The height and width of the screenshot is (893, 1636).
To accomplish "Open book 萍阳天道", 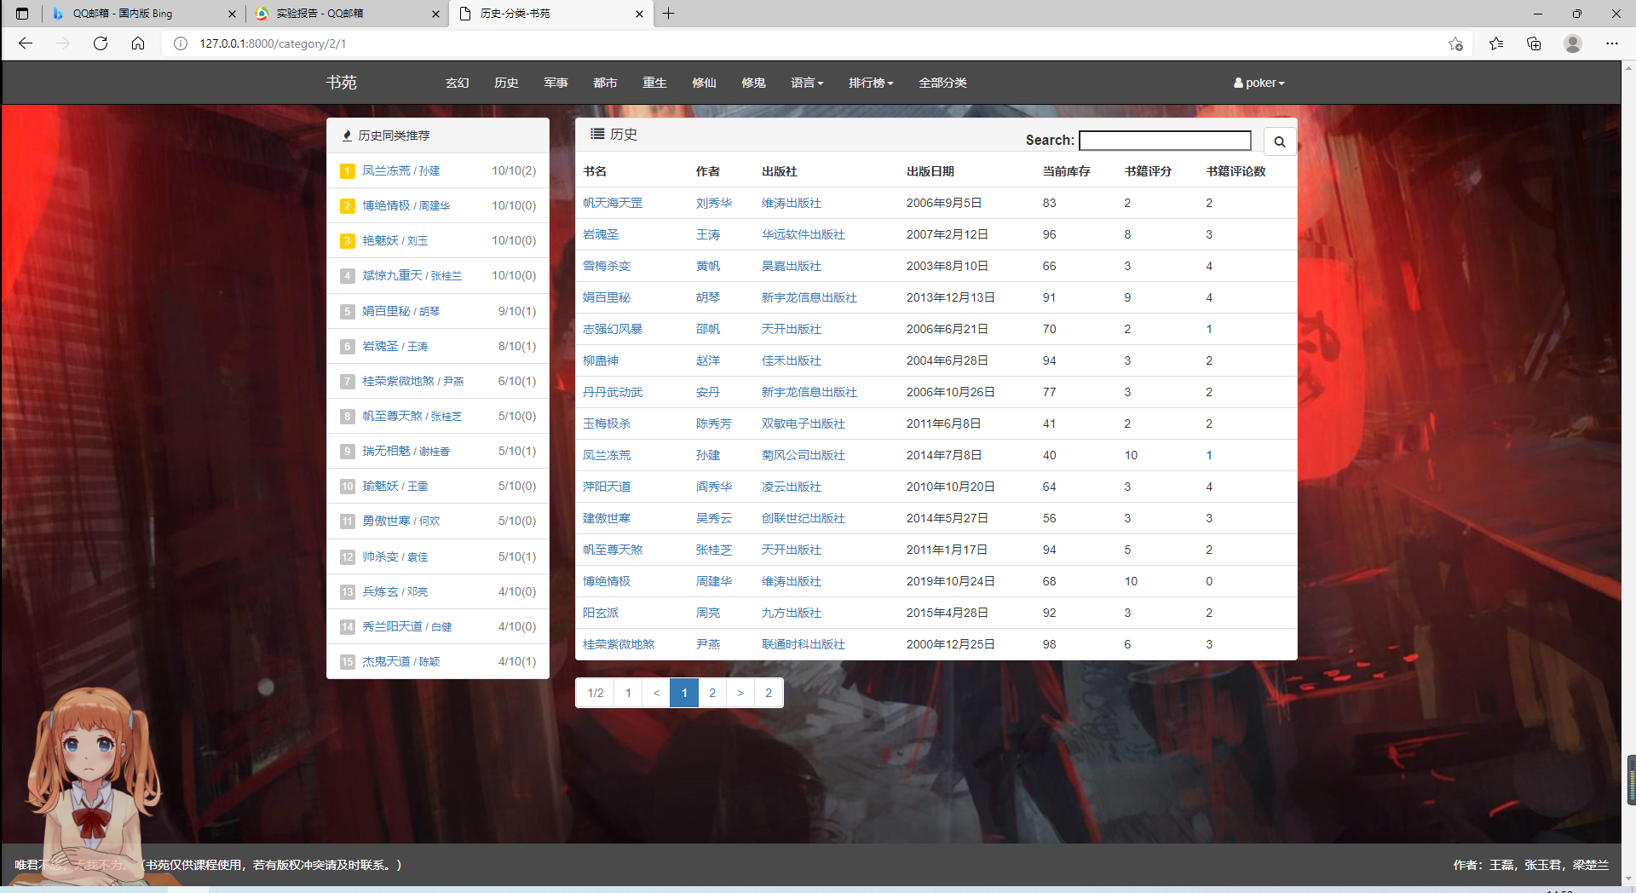I will coord(607,487).
